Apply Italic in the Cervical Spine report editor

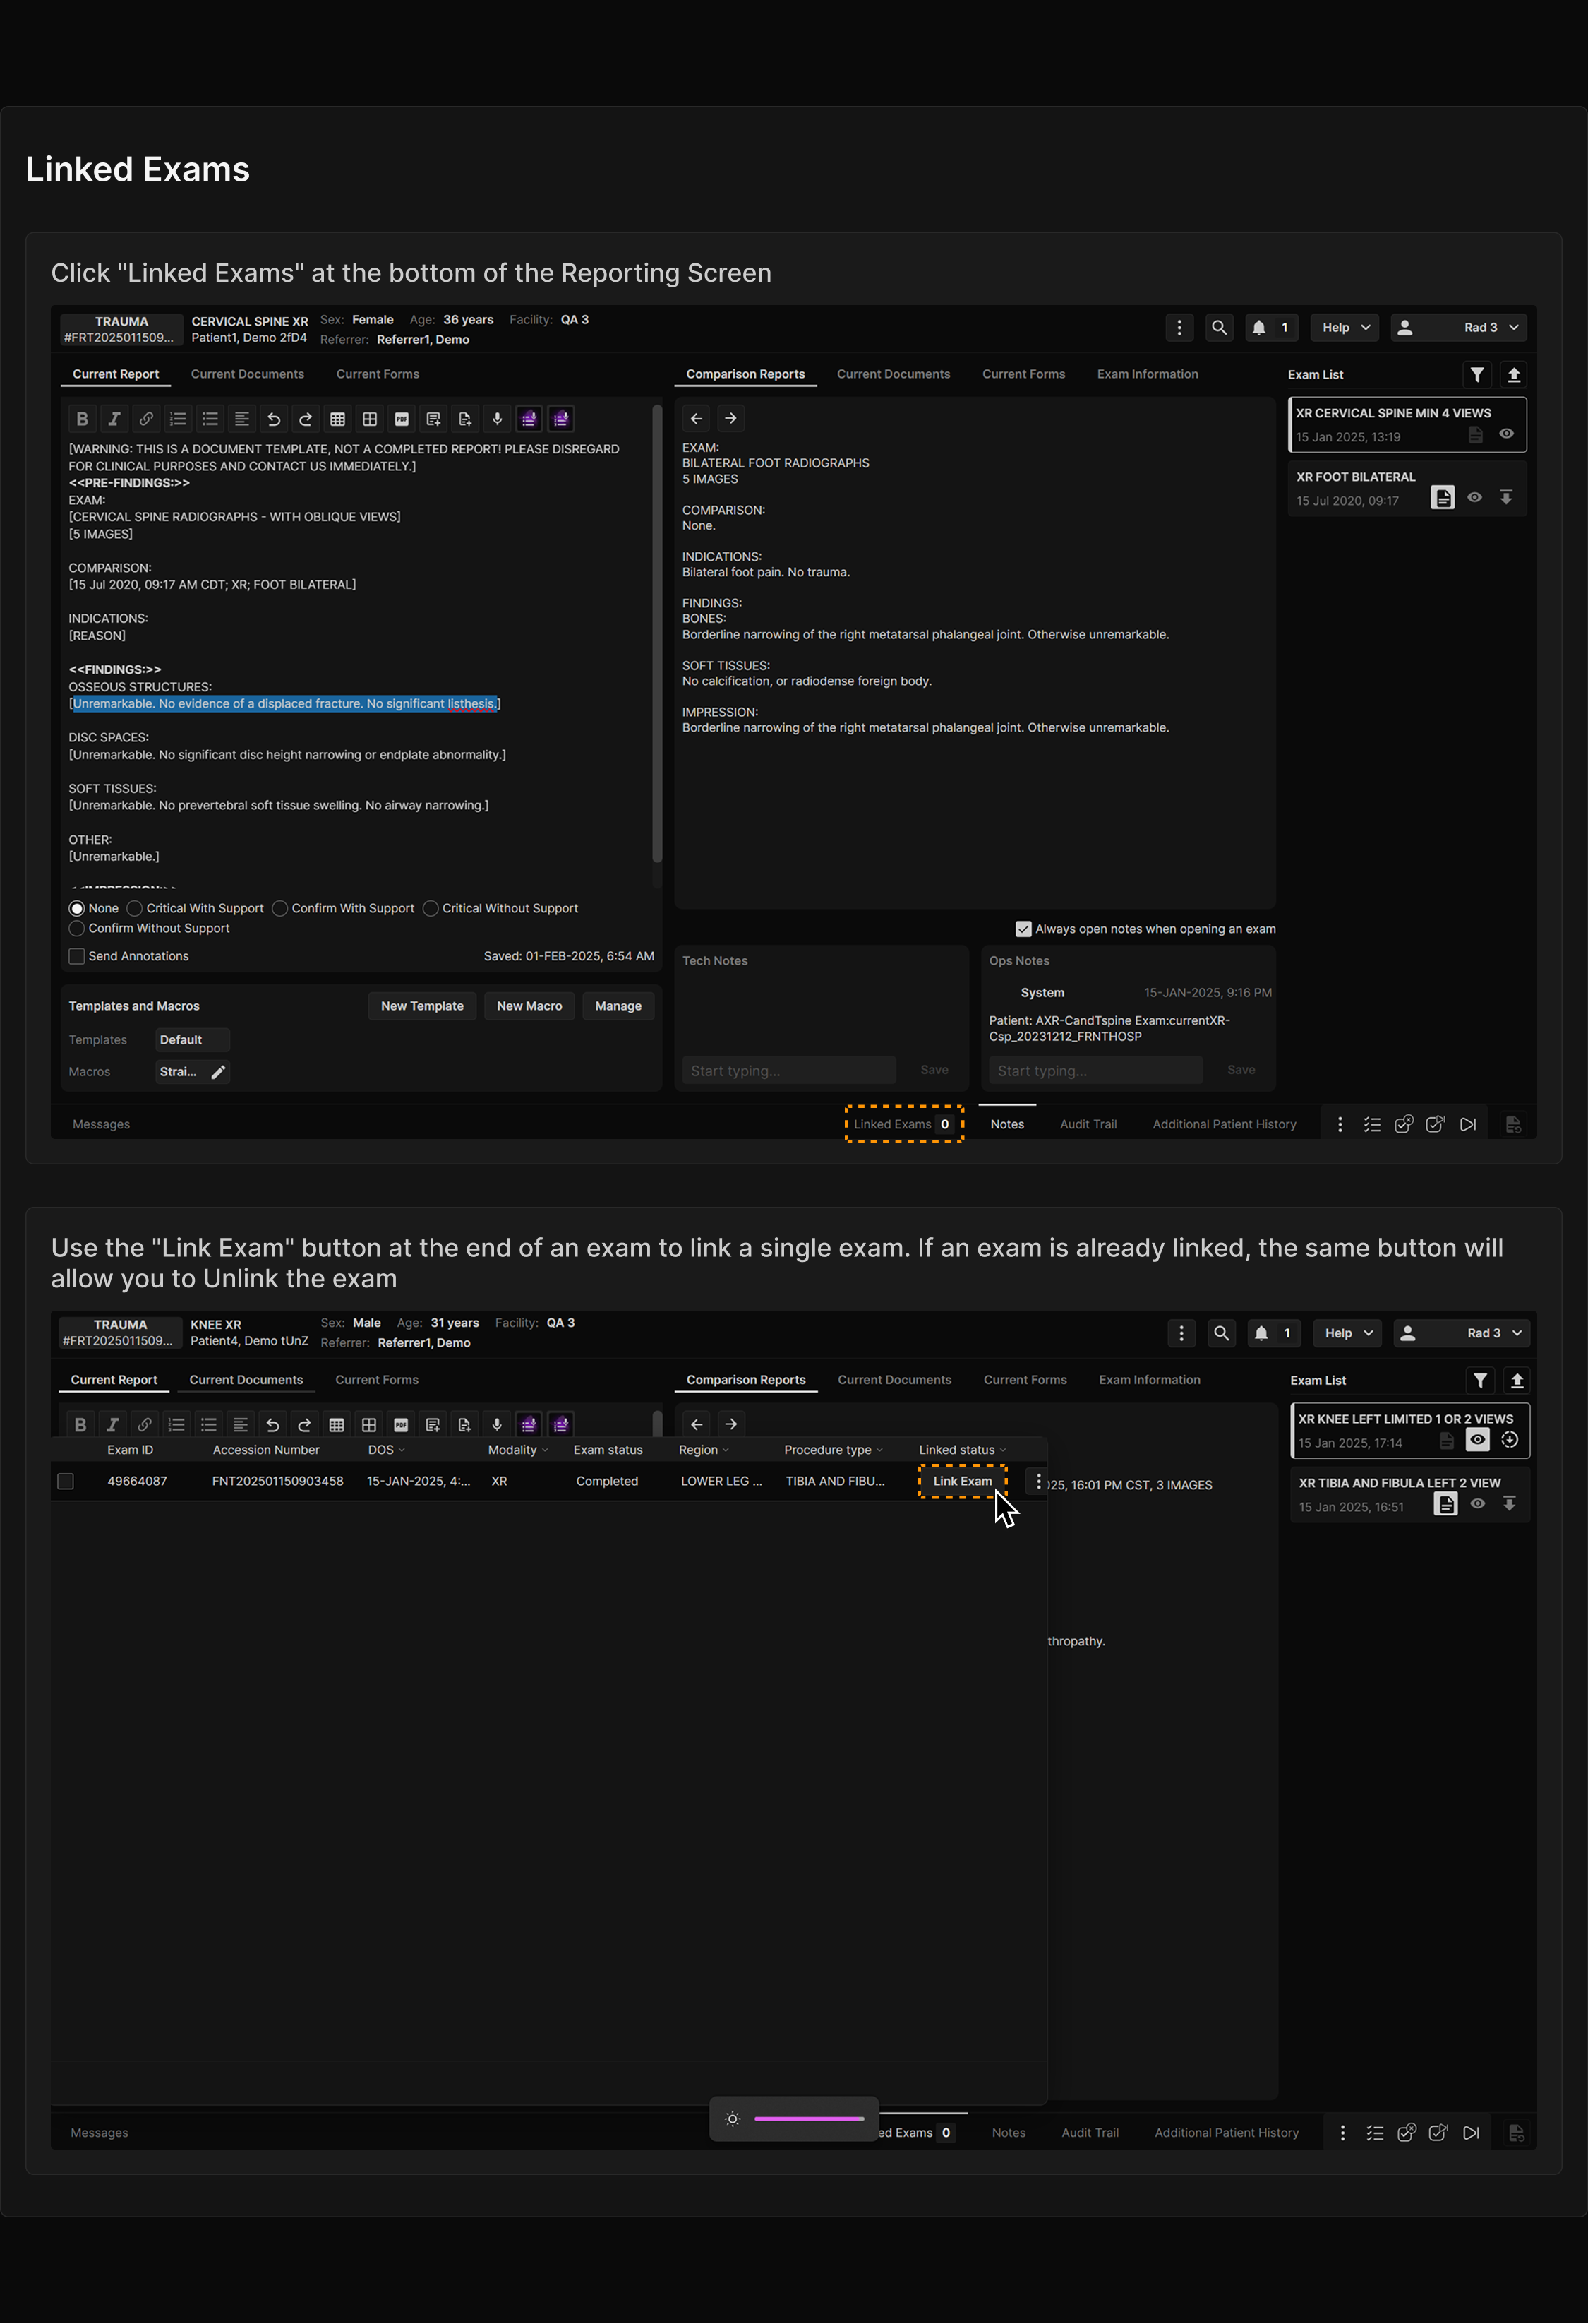(x=114, y=419)
